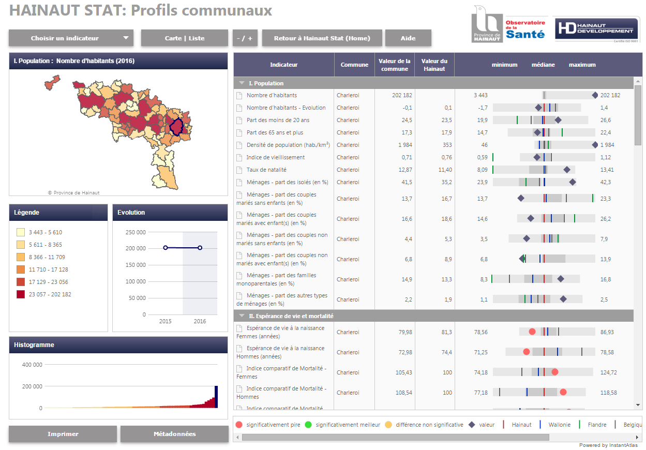This screenshot has width=646, height=450.
Task: Click red circle marker for Espérance de vie Hommes
Action: tap(527, 352)
